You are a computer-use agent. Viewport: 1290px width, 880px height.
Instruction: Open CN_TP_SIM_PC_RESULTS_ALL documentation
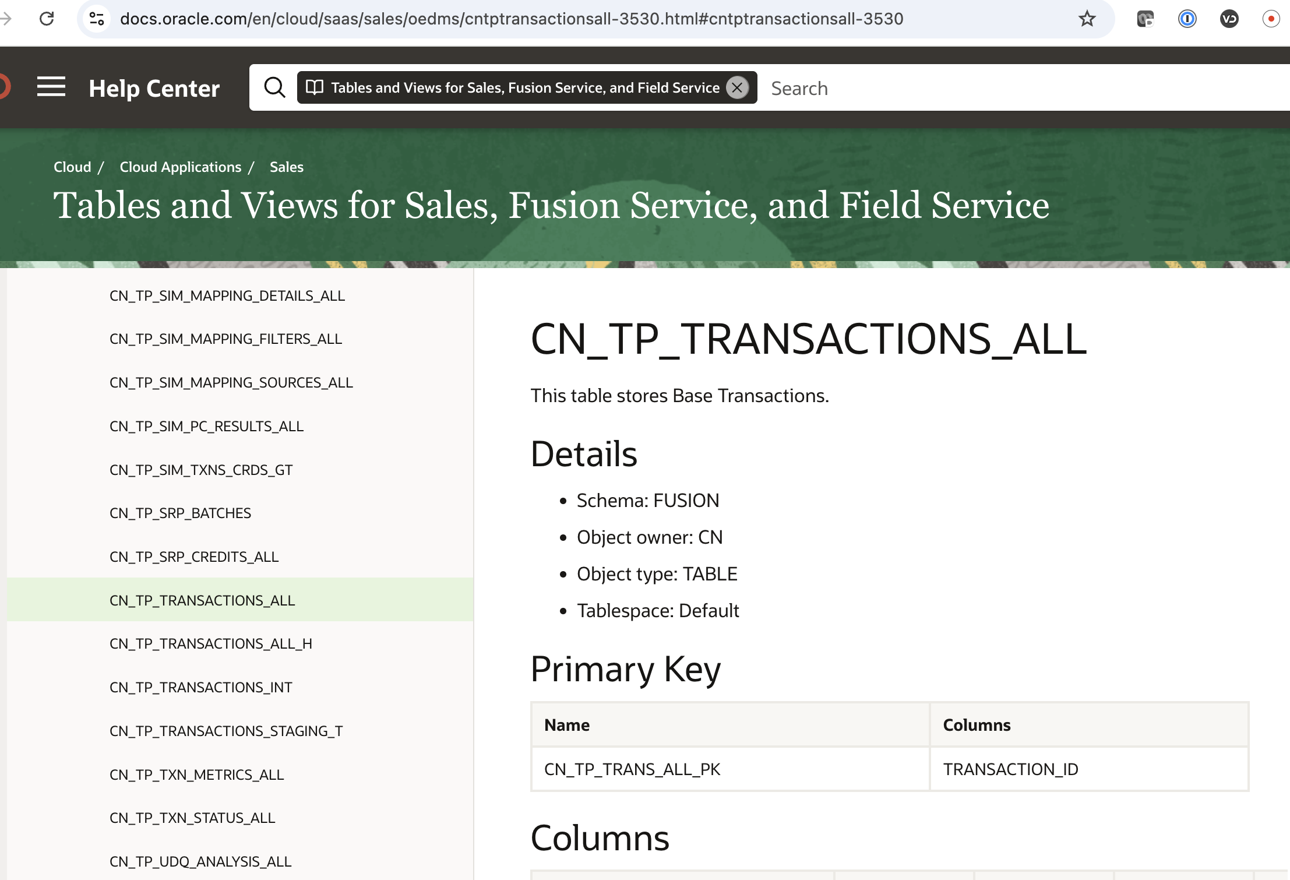[206, 426]
